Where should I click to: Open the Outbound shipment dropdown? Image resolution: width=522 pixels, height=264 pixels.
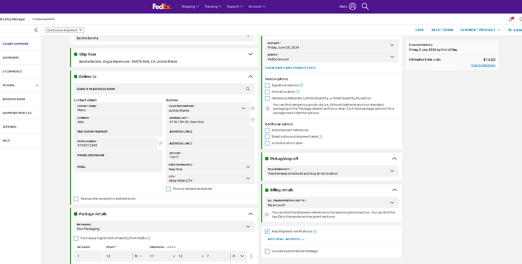(x=65, y=30)
